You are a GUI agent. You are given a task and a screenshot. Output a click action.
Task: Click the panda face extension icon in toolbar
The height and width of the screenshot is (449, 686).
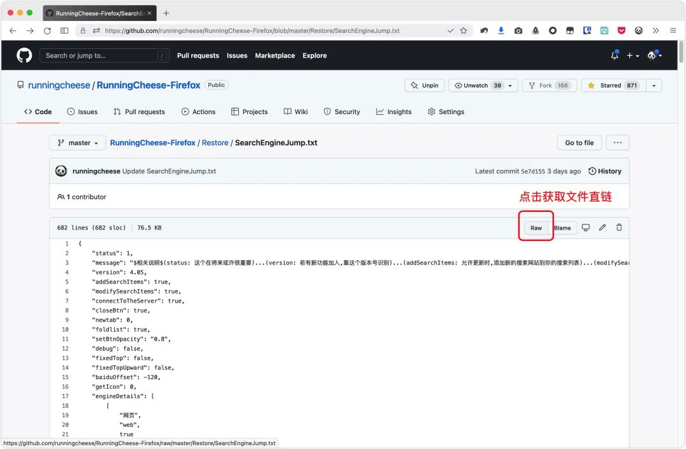[639, 30]
